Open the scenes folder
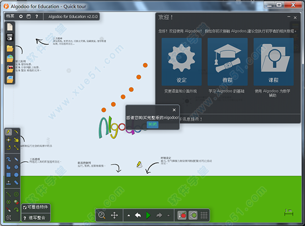 pos(10,48)
